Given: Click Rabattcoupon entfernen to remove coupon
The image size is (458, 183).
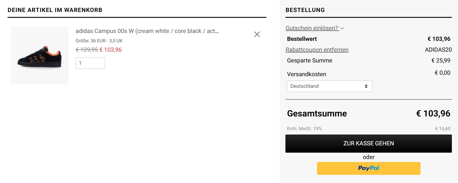Looking at the screenshot, I should 317,50.
